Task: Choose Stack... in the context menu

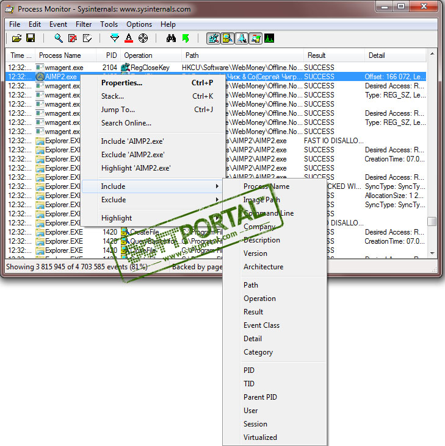Action: pyautogui.click(x=153, y=96)
